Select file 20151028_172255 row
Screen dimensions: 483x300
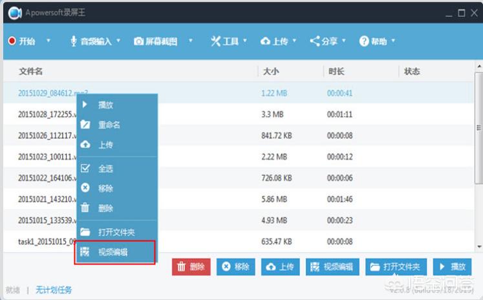239,114
